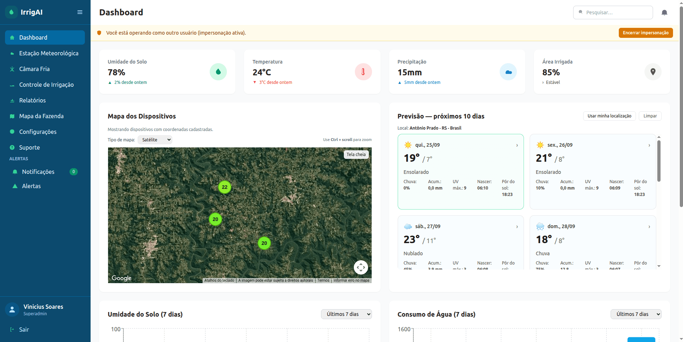Image resolution: width=683 pixels, height=342 pixels.
Task: Click Usar minha localização in forecast panel
Action: click(609, 116)
